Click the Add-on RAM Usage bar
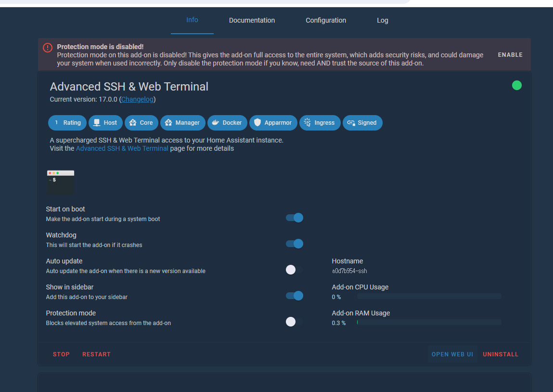This screenshot has width=553, height=392. [x=429, y=322]
